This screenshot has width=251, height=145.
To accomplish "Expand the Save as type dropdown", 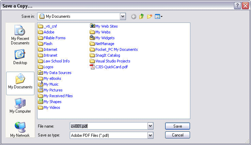I will coord(151,135).
